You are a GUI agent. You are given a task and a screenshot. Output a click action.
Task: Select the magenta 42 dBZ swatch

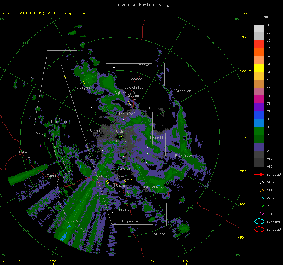click(259, 99)
